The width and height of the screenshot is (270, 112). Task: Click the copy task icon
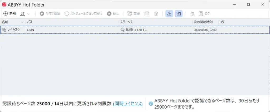coord(147,14)
